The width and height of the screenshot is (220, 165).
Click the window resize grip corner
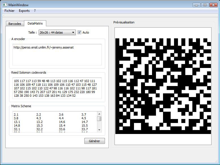pos(217,161)
